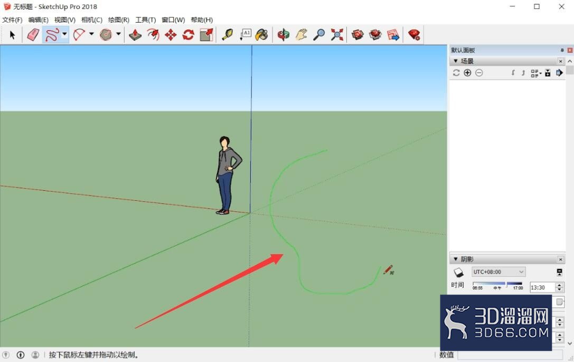Select the Text label tool

(245, 35)
